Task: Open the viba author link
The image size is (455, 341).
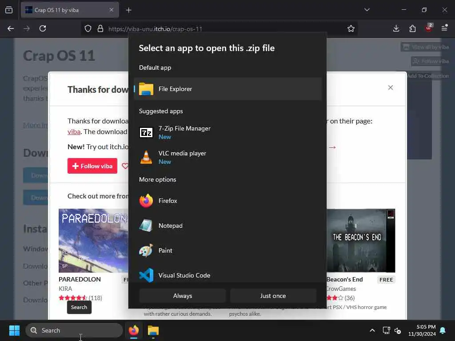Action: pyautogui.click(x=74, y=132)
